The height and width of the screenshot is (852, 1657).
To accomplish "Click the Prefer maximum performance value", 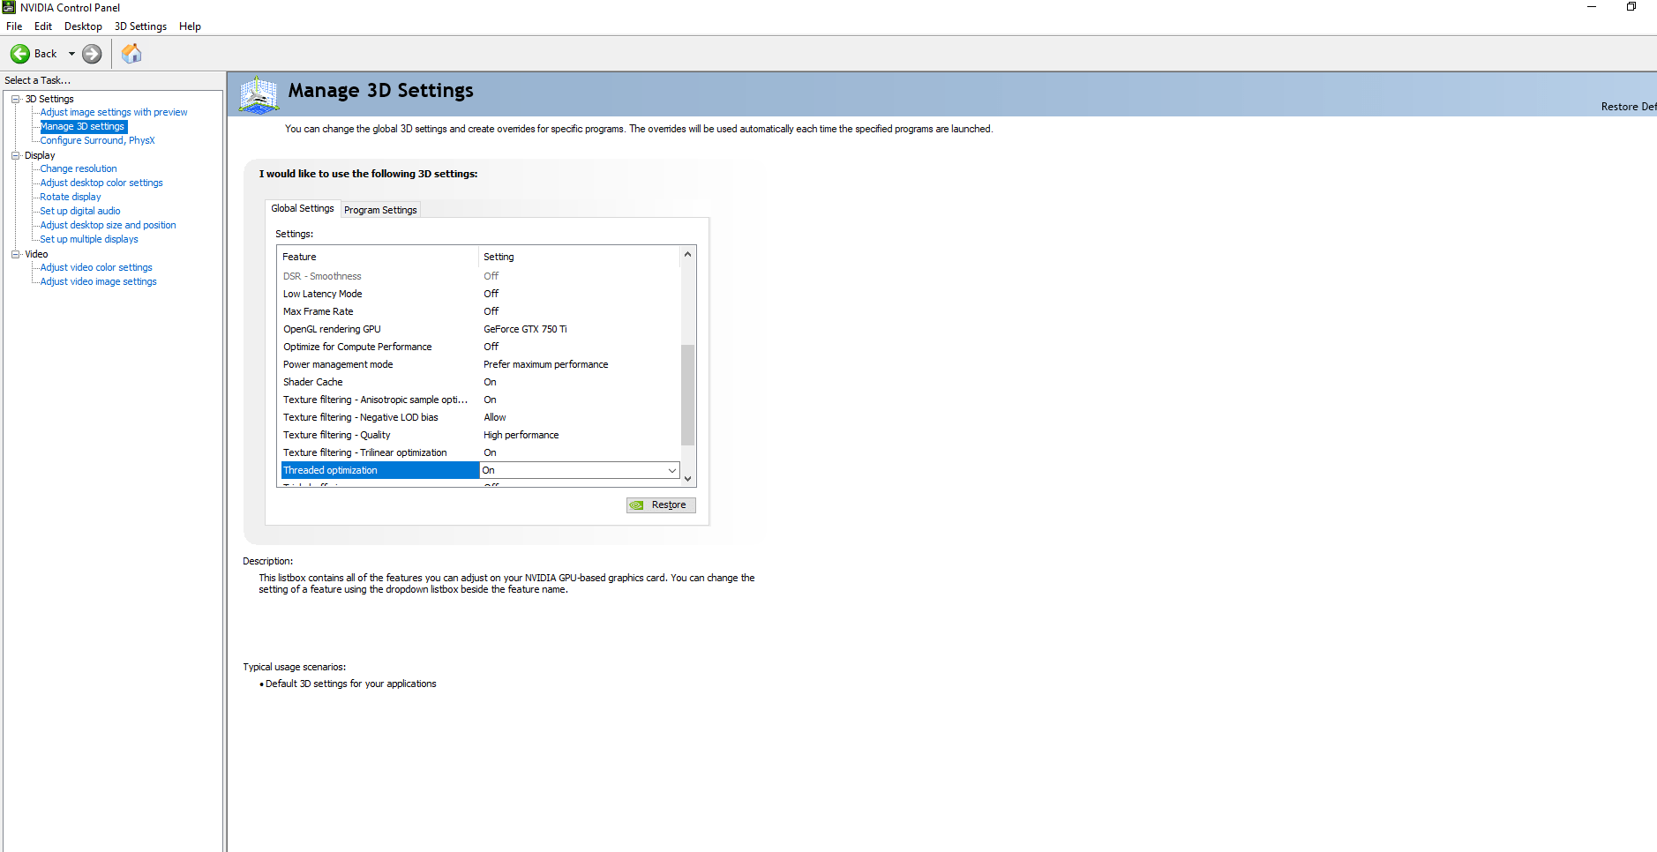I will (545, 364).
